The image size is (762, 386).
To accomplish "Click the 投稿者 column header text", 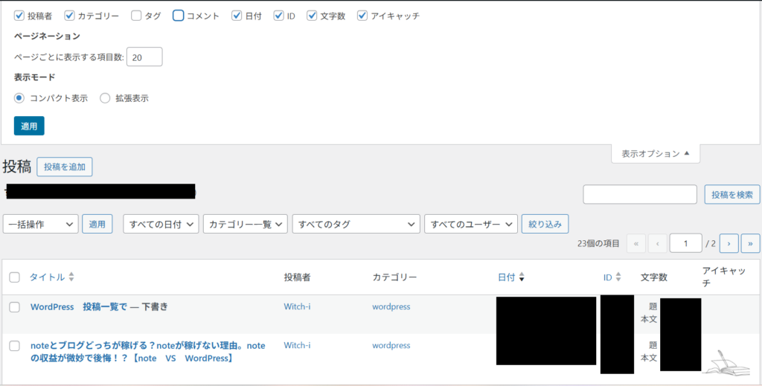I will (x=297, y=277).
